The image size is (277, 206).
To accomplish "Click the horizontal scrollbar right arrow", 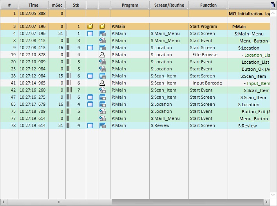I will click(266, 202).
